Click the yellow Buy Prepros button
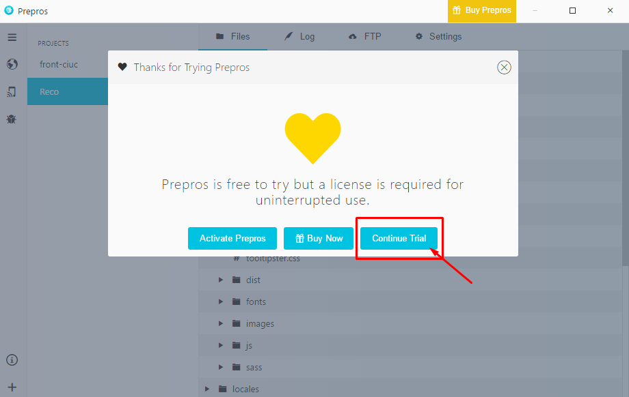Screen dimensions: 629x397 tap(482, 11)
